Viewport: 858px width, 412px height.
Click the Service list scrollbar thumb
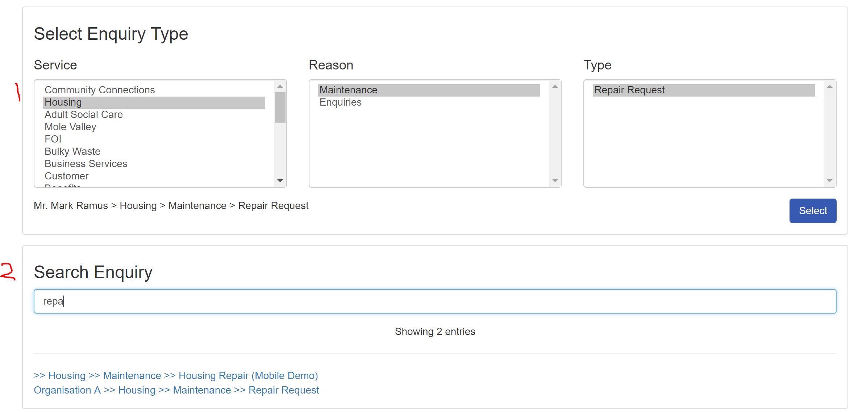click(280, 107)
